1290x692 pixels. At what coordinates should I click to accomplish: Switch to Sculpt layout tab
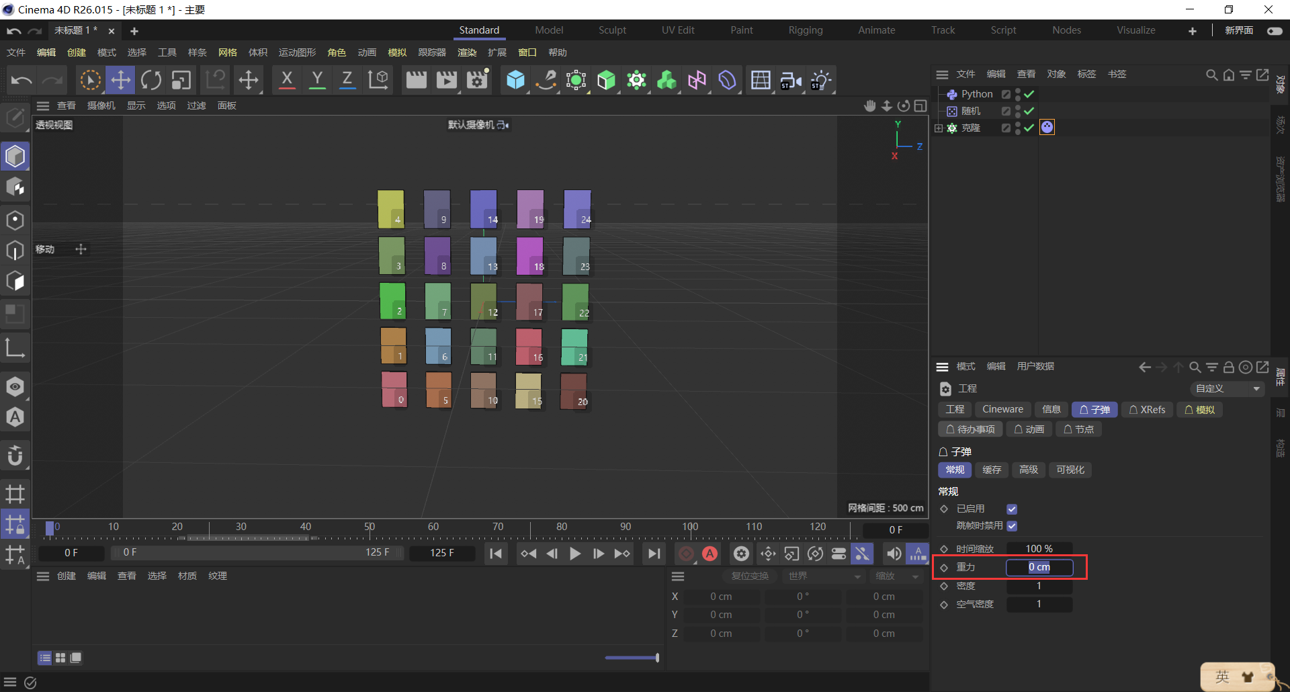tap(612, 30)
